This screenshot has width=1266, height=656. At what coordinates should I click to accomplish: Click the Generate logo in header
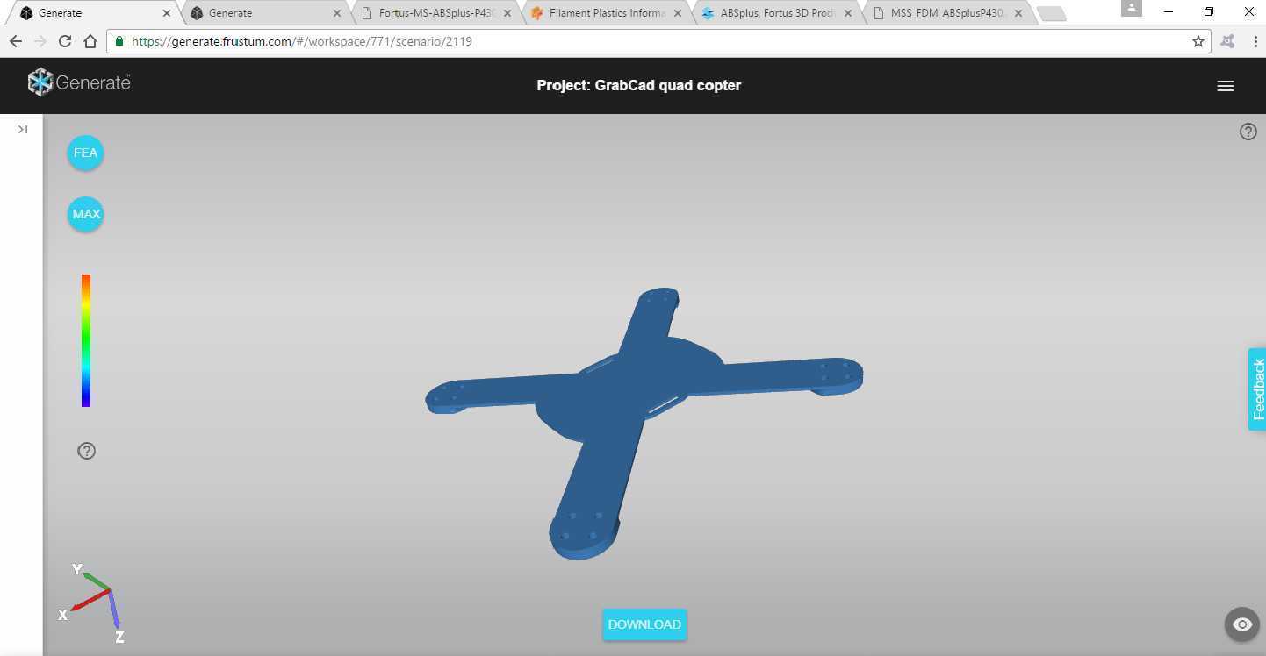tap(79, 82)
